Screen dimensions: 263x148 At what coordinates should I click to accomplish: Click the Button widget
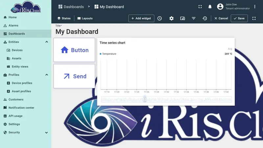tap(74, 50)
